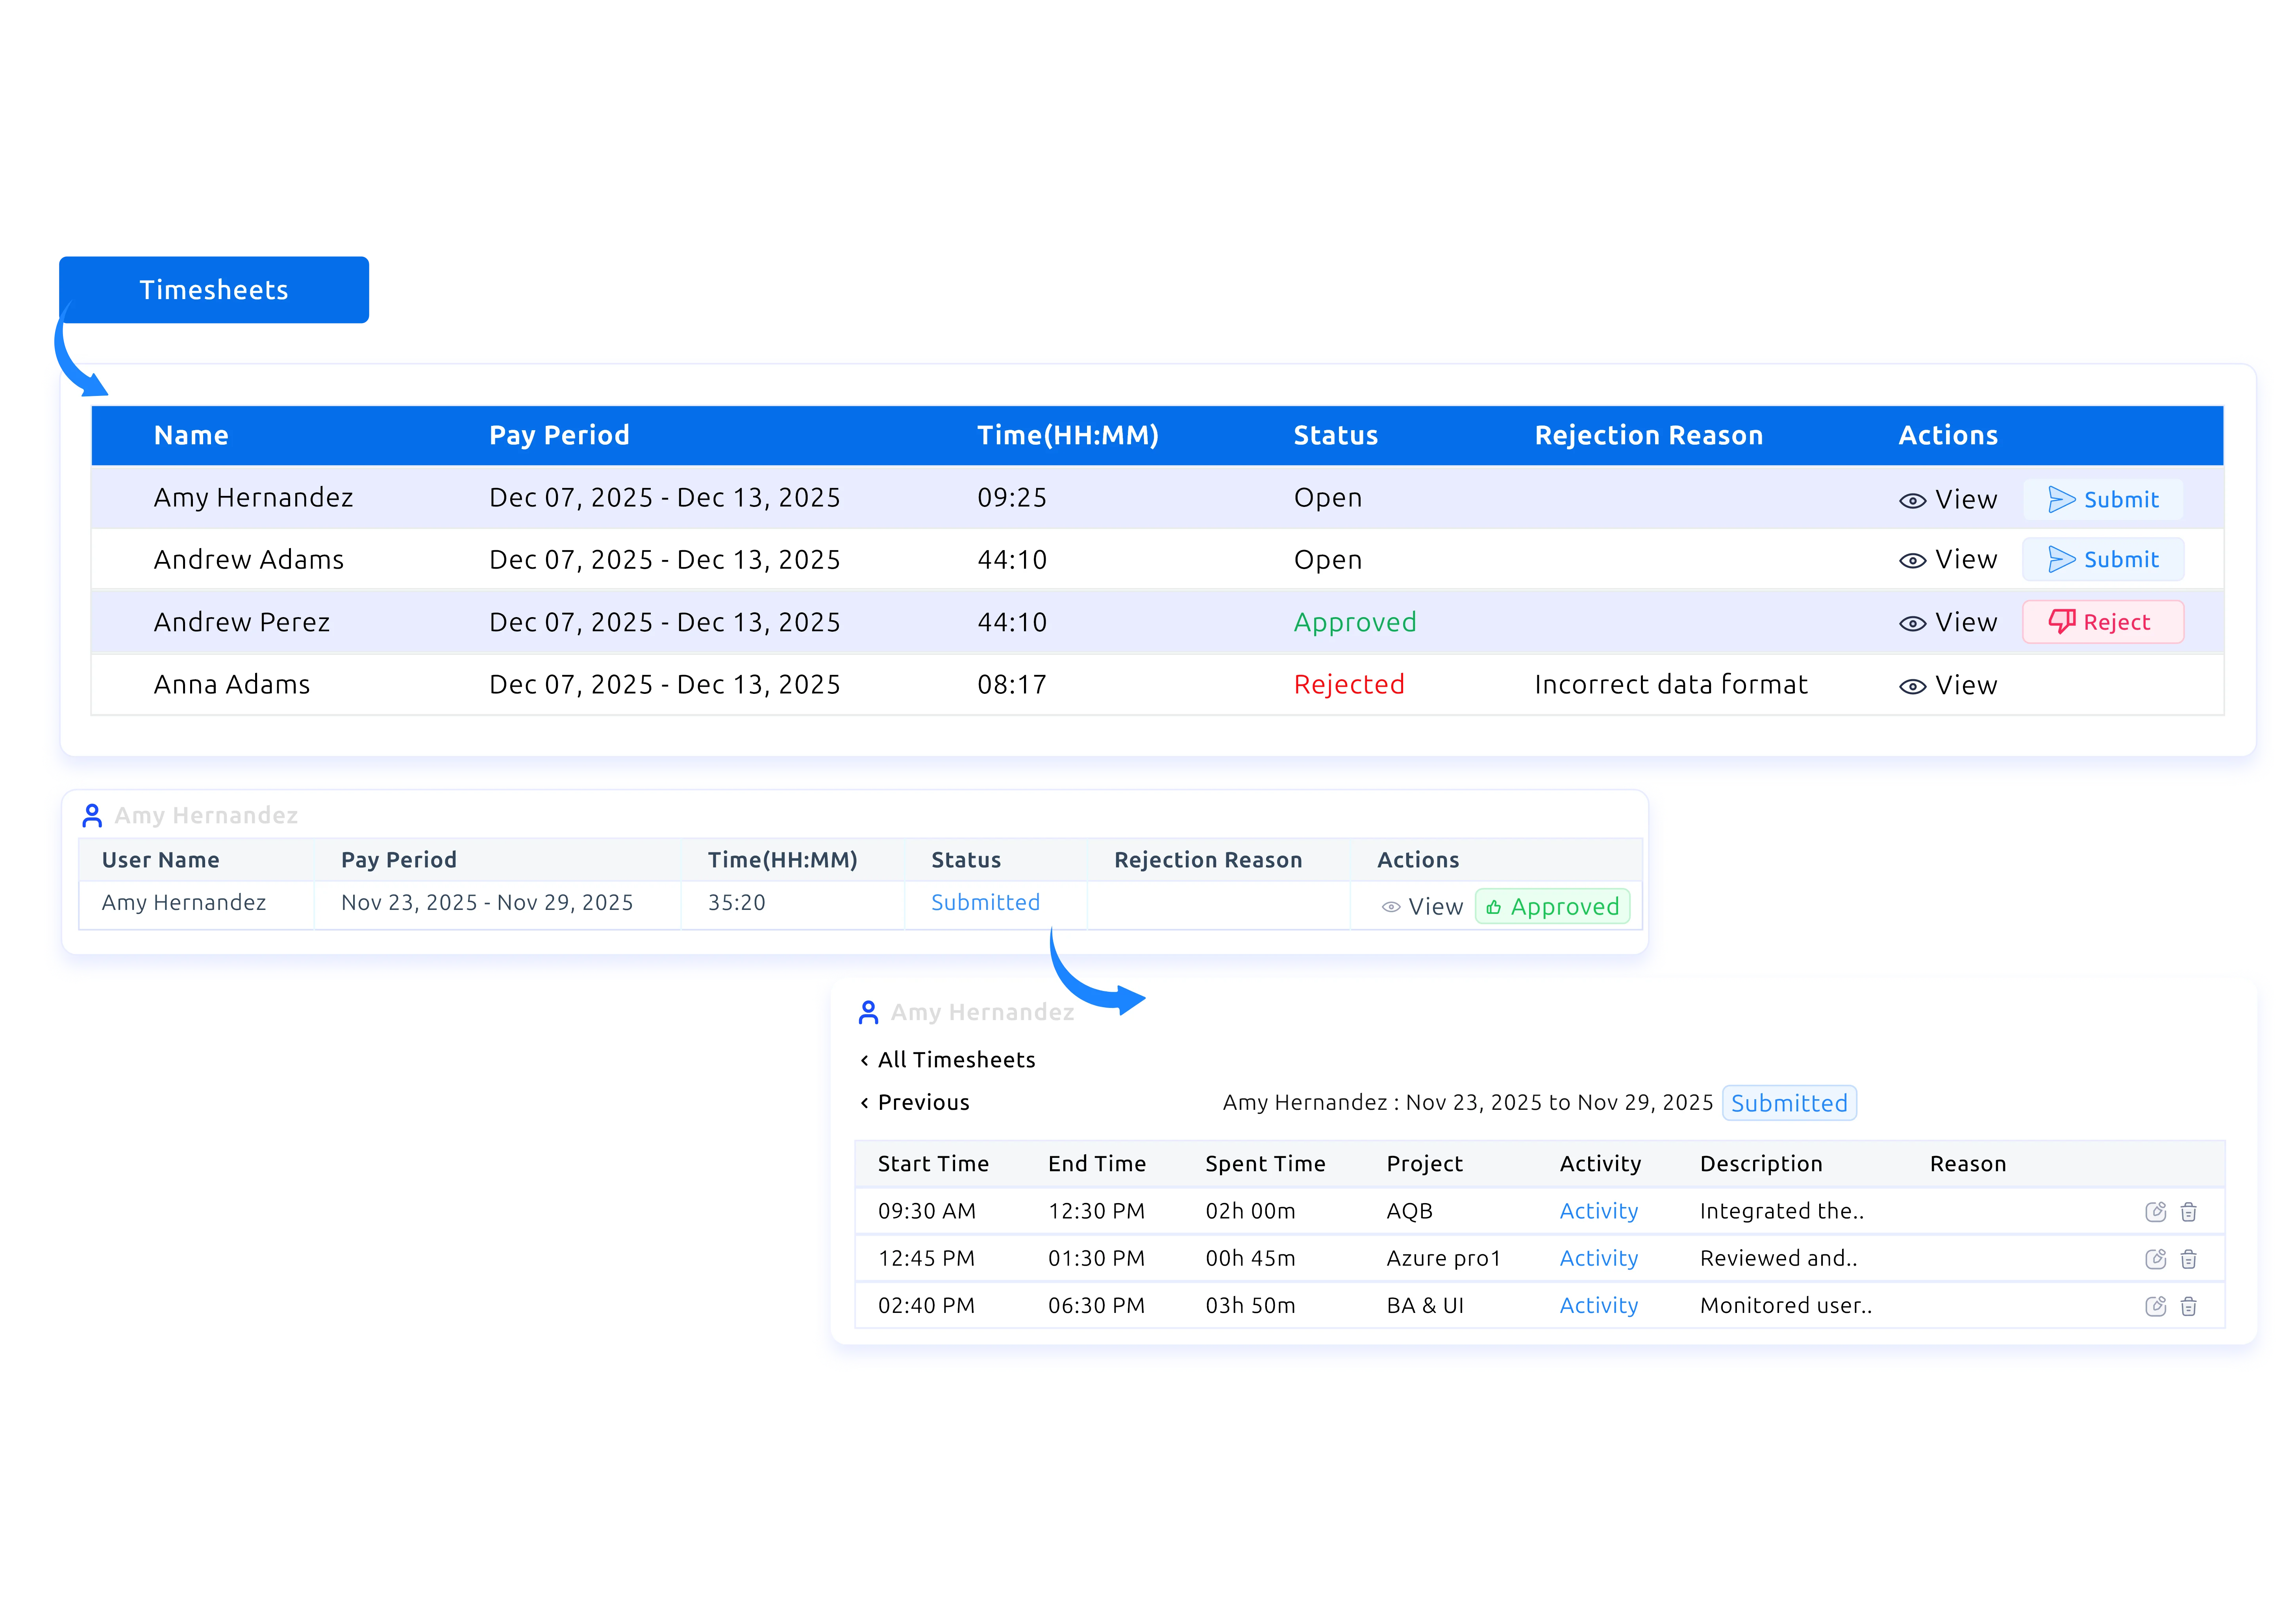Viewport: 2296px width, 1601px height.
Task: Delete the Azure pro1 entry
Action: click(2188, 1258)
